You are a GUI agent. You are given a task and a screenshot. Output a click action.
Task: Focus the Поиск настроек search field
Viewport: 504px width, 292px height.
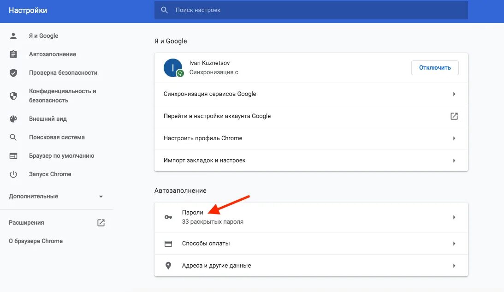tap(311, 10)
